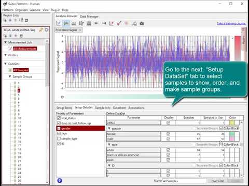The width and height of the screenshot is (249, 186).
Task: Click the first icon below TCGA-LAML dataset title
Action: pyautogui.click(x=5, y=36)
